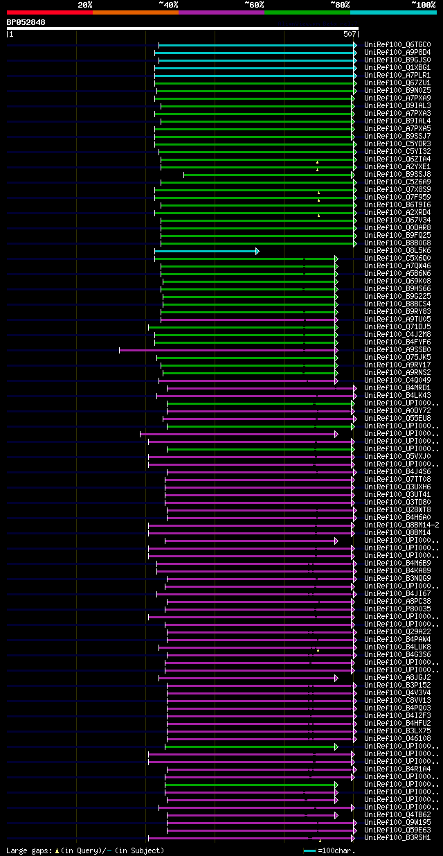This screenshot has height=856, width=443.
Task: Select hit label UniRef100_A7PLR1
Action: [x=397, y=75]
